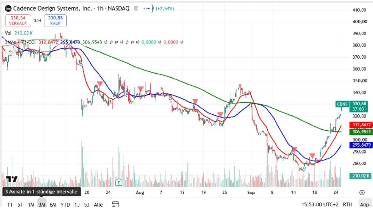Select the 5J time range
This screenshot has height=208, width=373.
point(87,204)
